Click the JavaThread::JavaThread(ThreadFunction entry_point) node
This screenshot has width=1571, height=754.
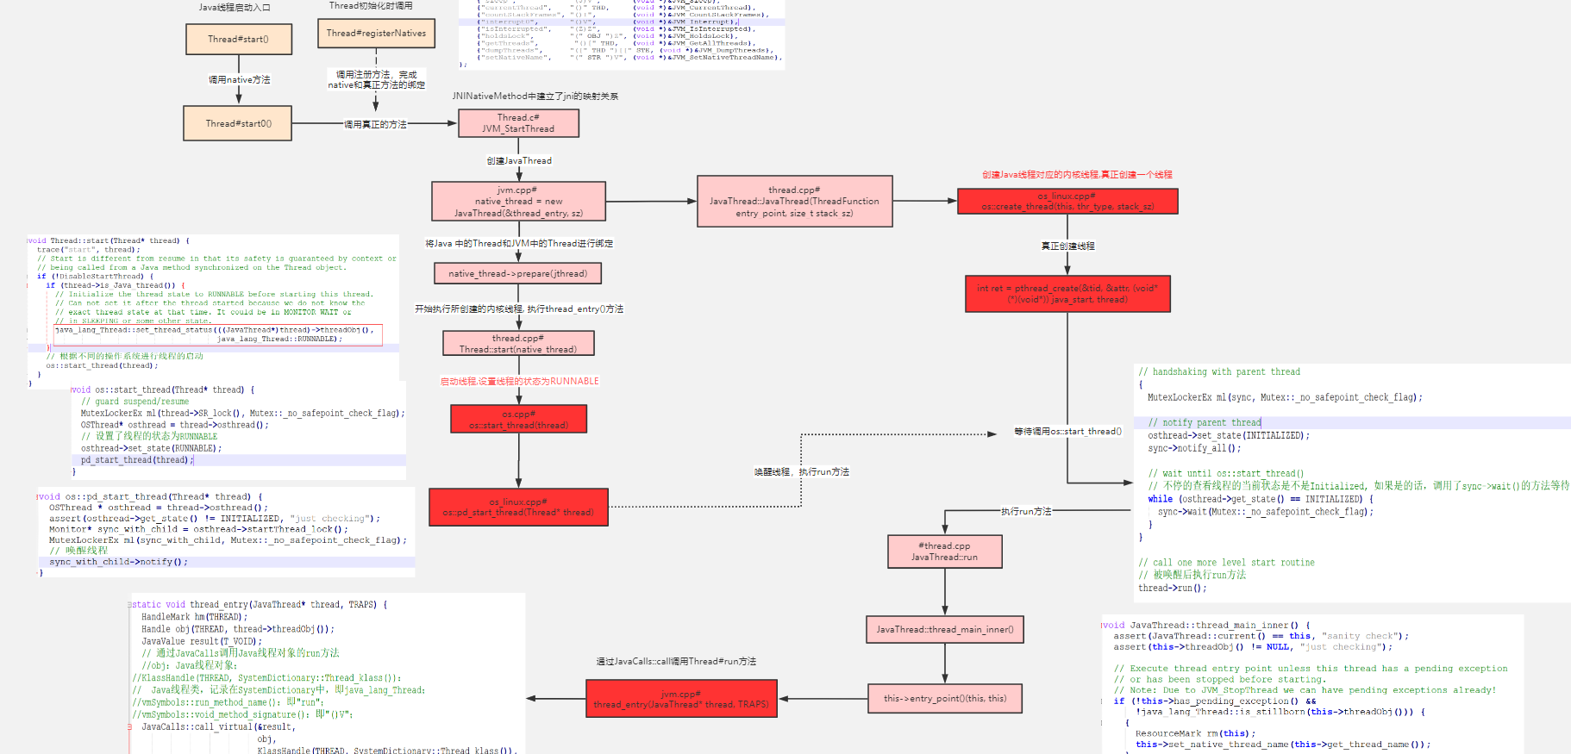(794, 201)
